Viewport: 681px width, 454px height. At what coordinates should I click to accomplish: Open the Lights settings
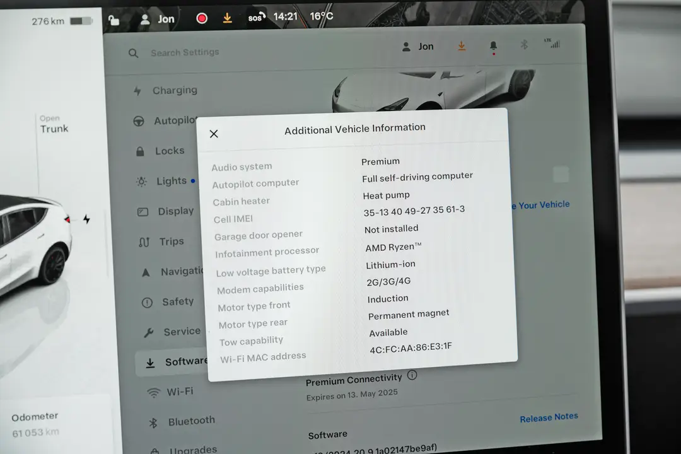[172, 181]
